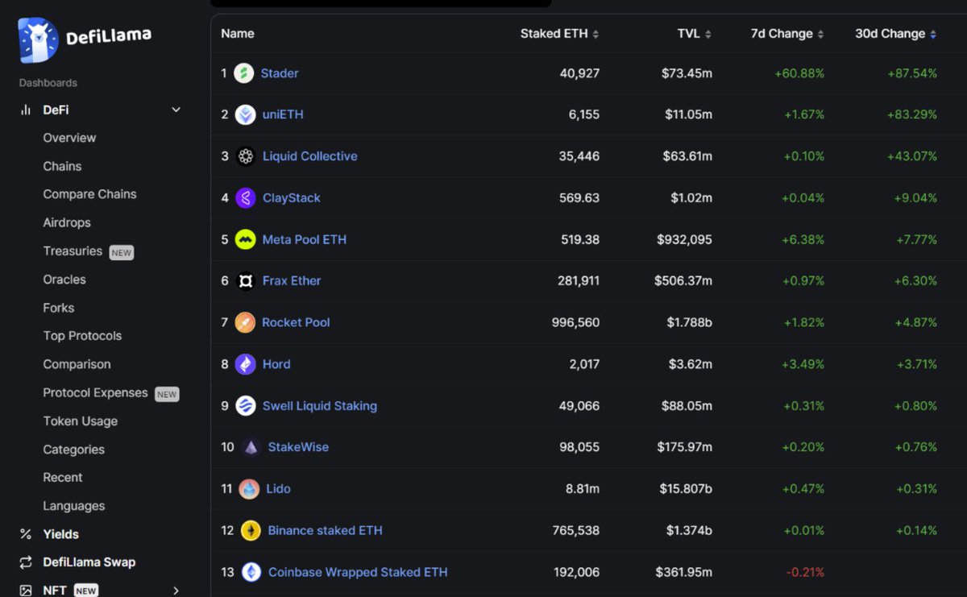Click the Yields percent icon
967x597 pixels.
(26, 534)
